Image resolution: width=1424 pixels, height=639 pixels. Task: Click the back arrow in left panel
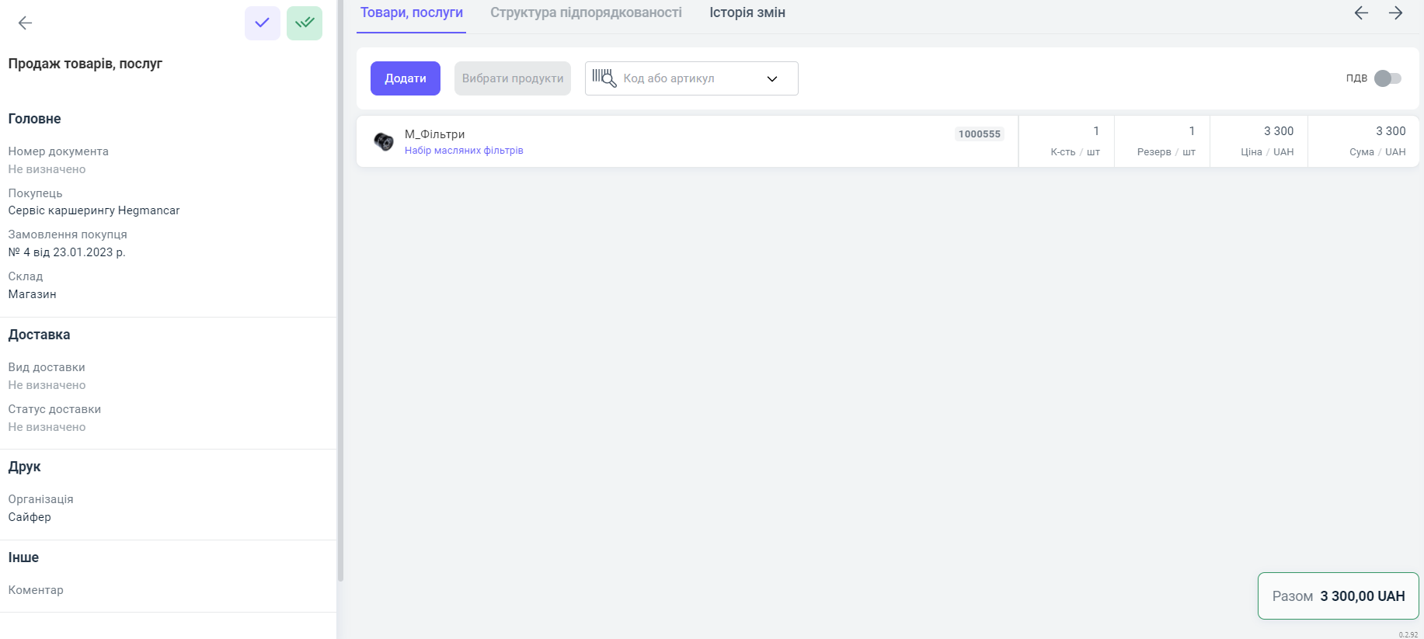25,23
